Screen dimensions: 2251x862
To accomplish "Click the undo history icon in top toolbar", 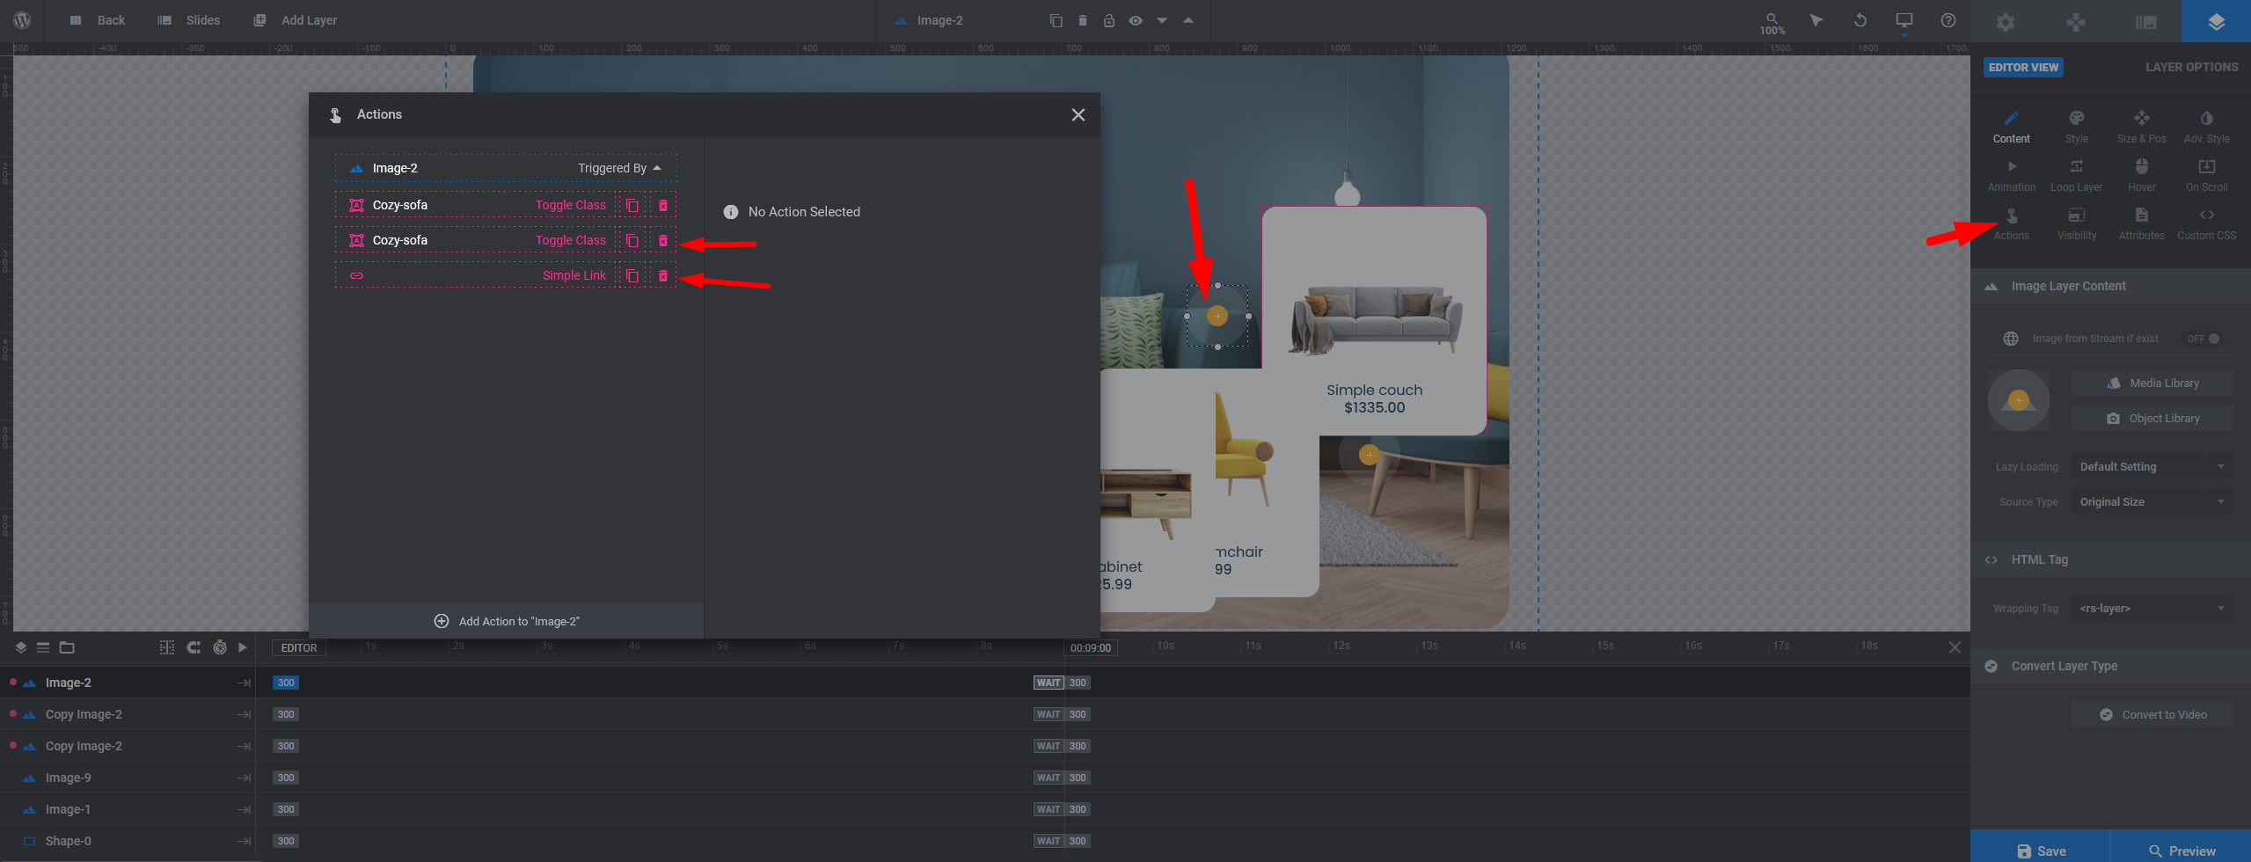I will (x=1860, y=20).
